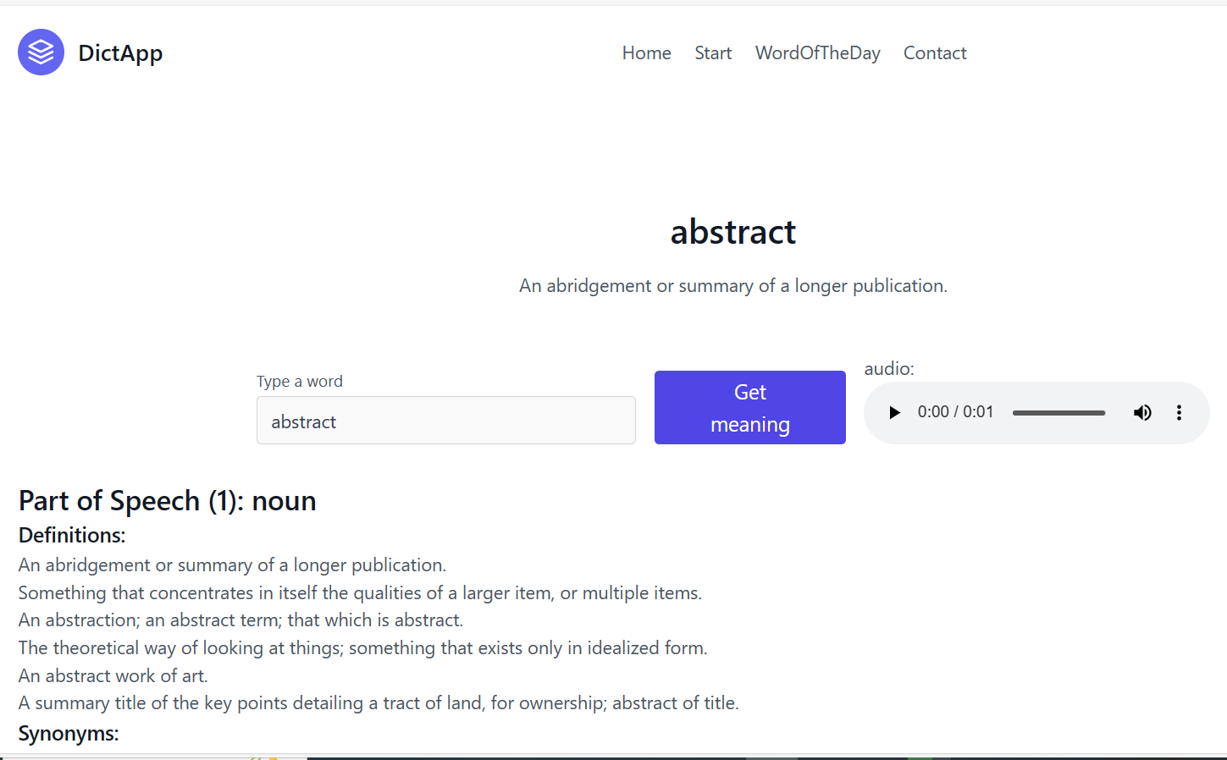The height and width of the screenshot is (760, 1227).
Task: Focus the Type a word input field
Action: 445,421
